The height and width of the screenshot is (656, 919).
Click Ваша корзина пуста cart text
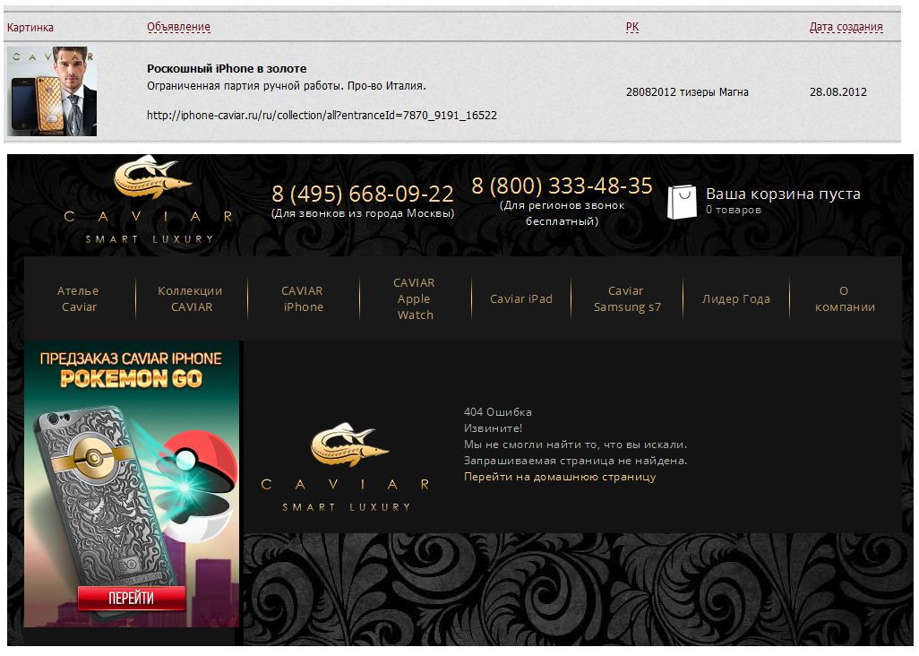[783, 194]
